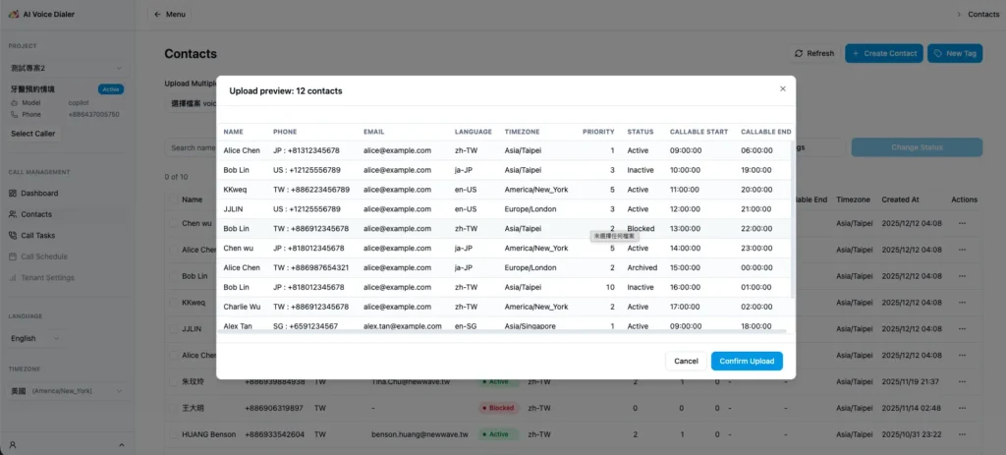Click the AI Voice Dialer logo icon

(13, 15)
